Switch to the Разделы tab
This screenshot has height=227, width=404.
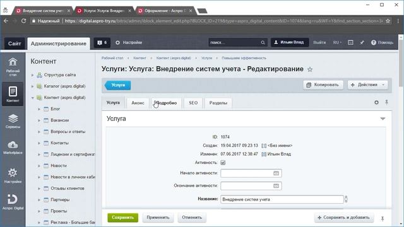tap(218, 103)
